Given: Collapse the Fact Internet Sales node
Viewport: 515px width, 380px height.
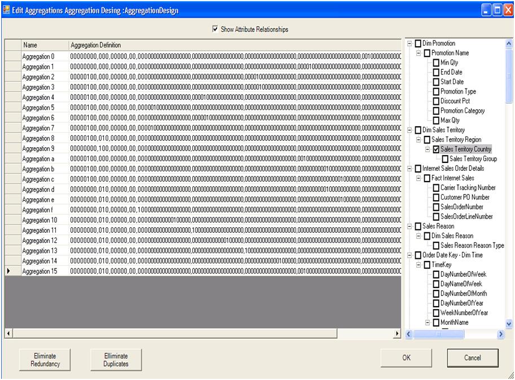Looking at the screenshot, I should coord(419,178).
